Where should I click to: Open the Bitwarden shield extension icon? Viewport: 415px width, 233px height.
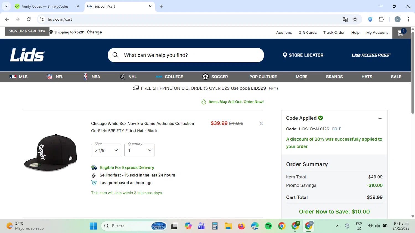pyautogui.click(x=370, y=19)
